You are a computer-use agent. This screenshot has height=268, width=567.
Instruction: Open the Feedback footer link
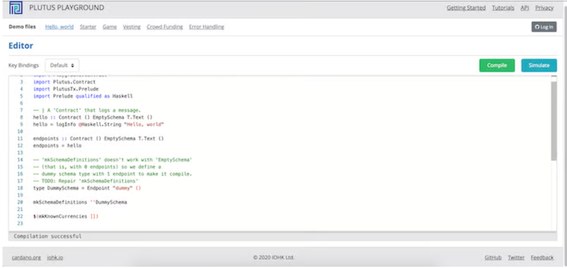(x=542, y=257)
